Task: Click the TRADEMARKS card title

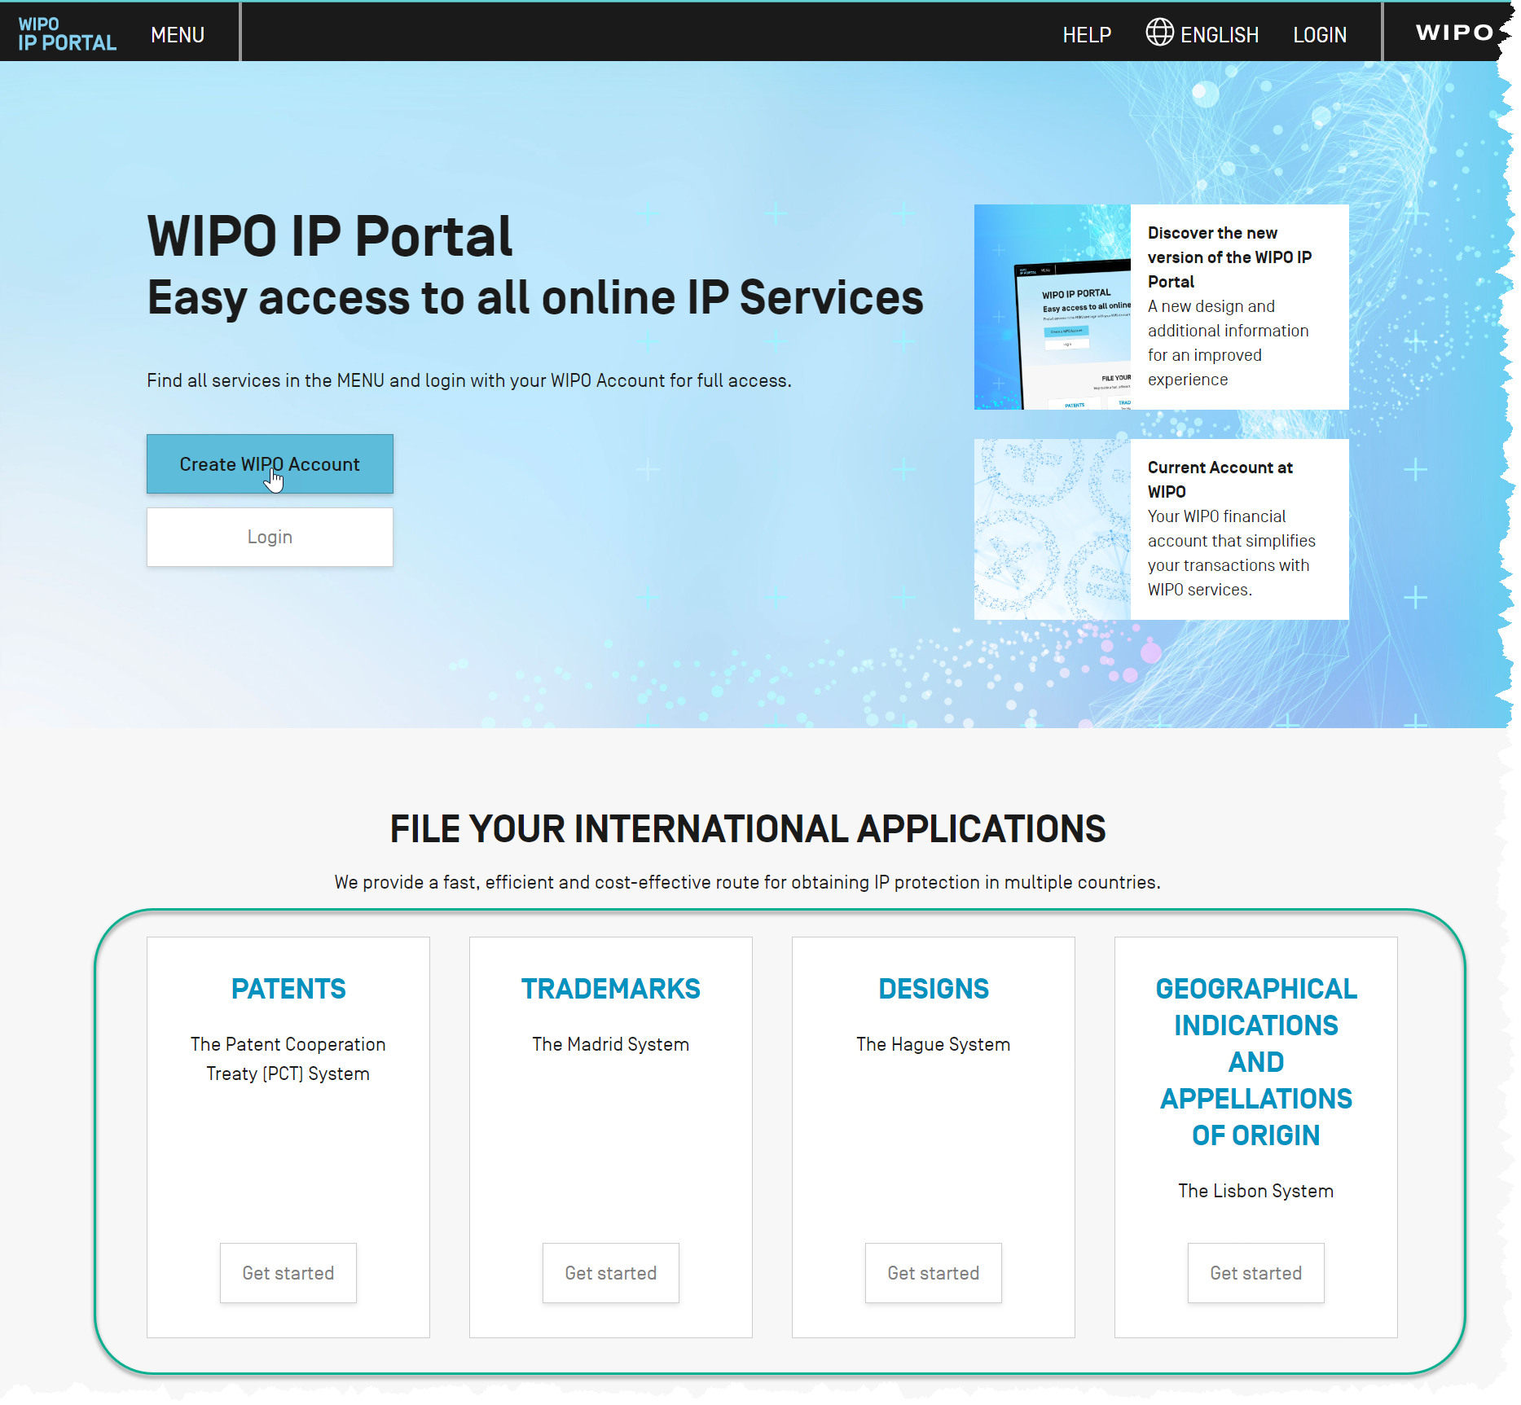Action: click(611, 989)
